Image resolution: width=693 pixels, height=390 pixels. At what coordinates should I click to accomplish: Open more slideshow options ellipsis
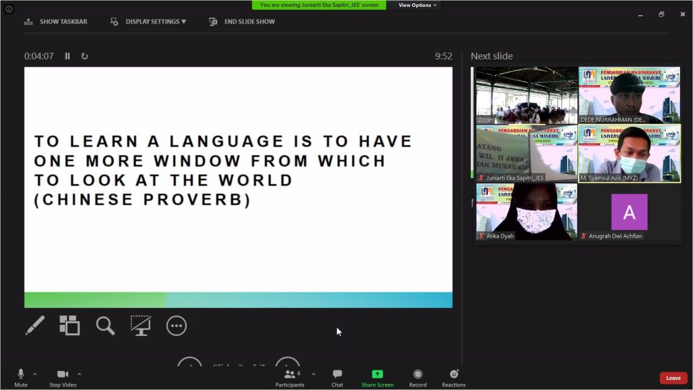176,326
